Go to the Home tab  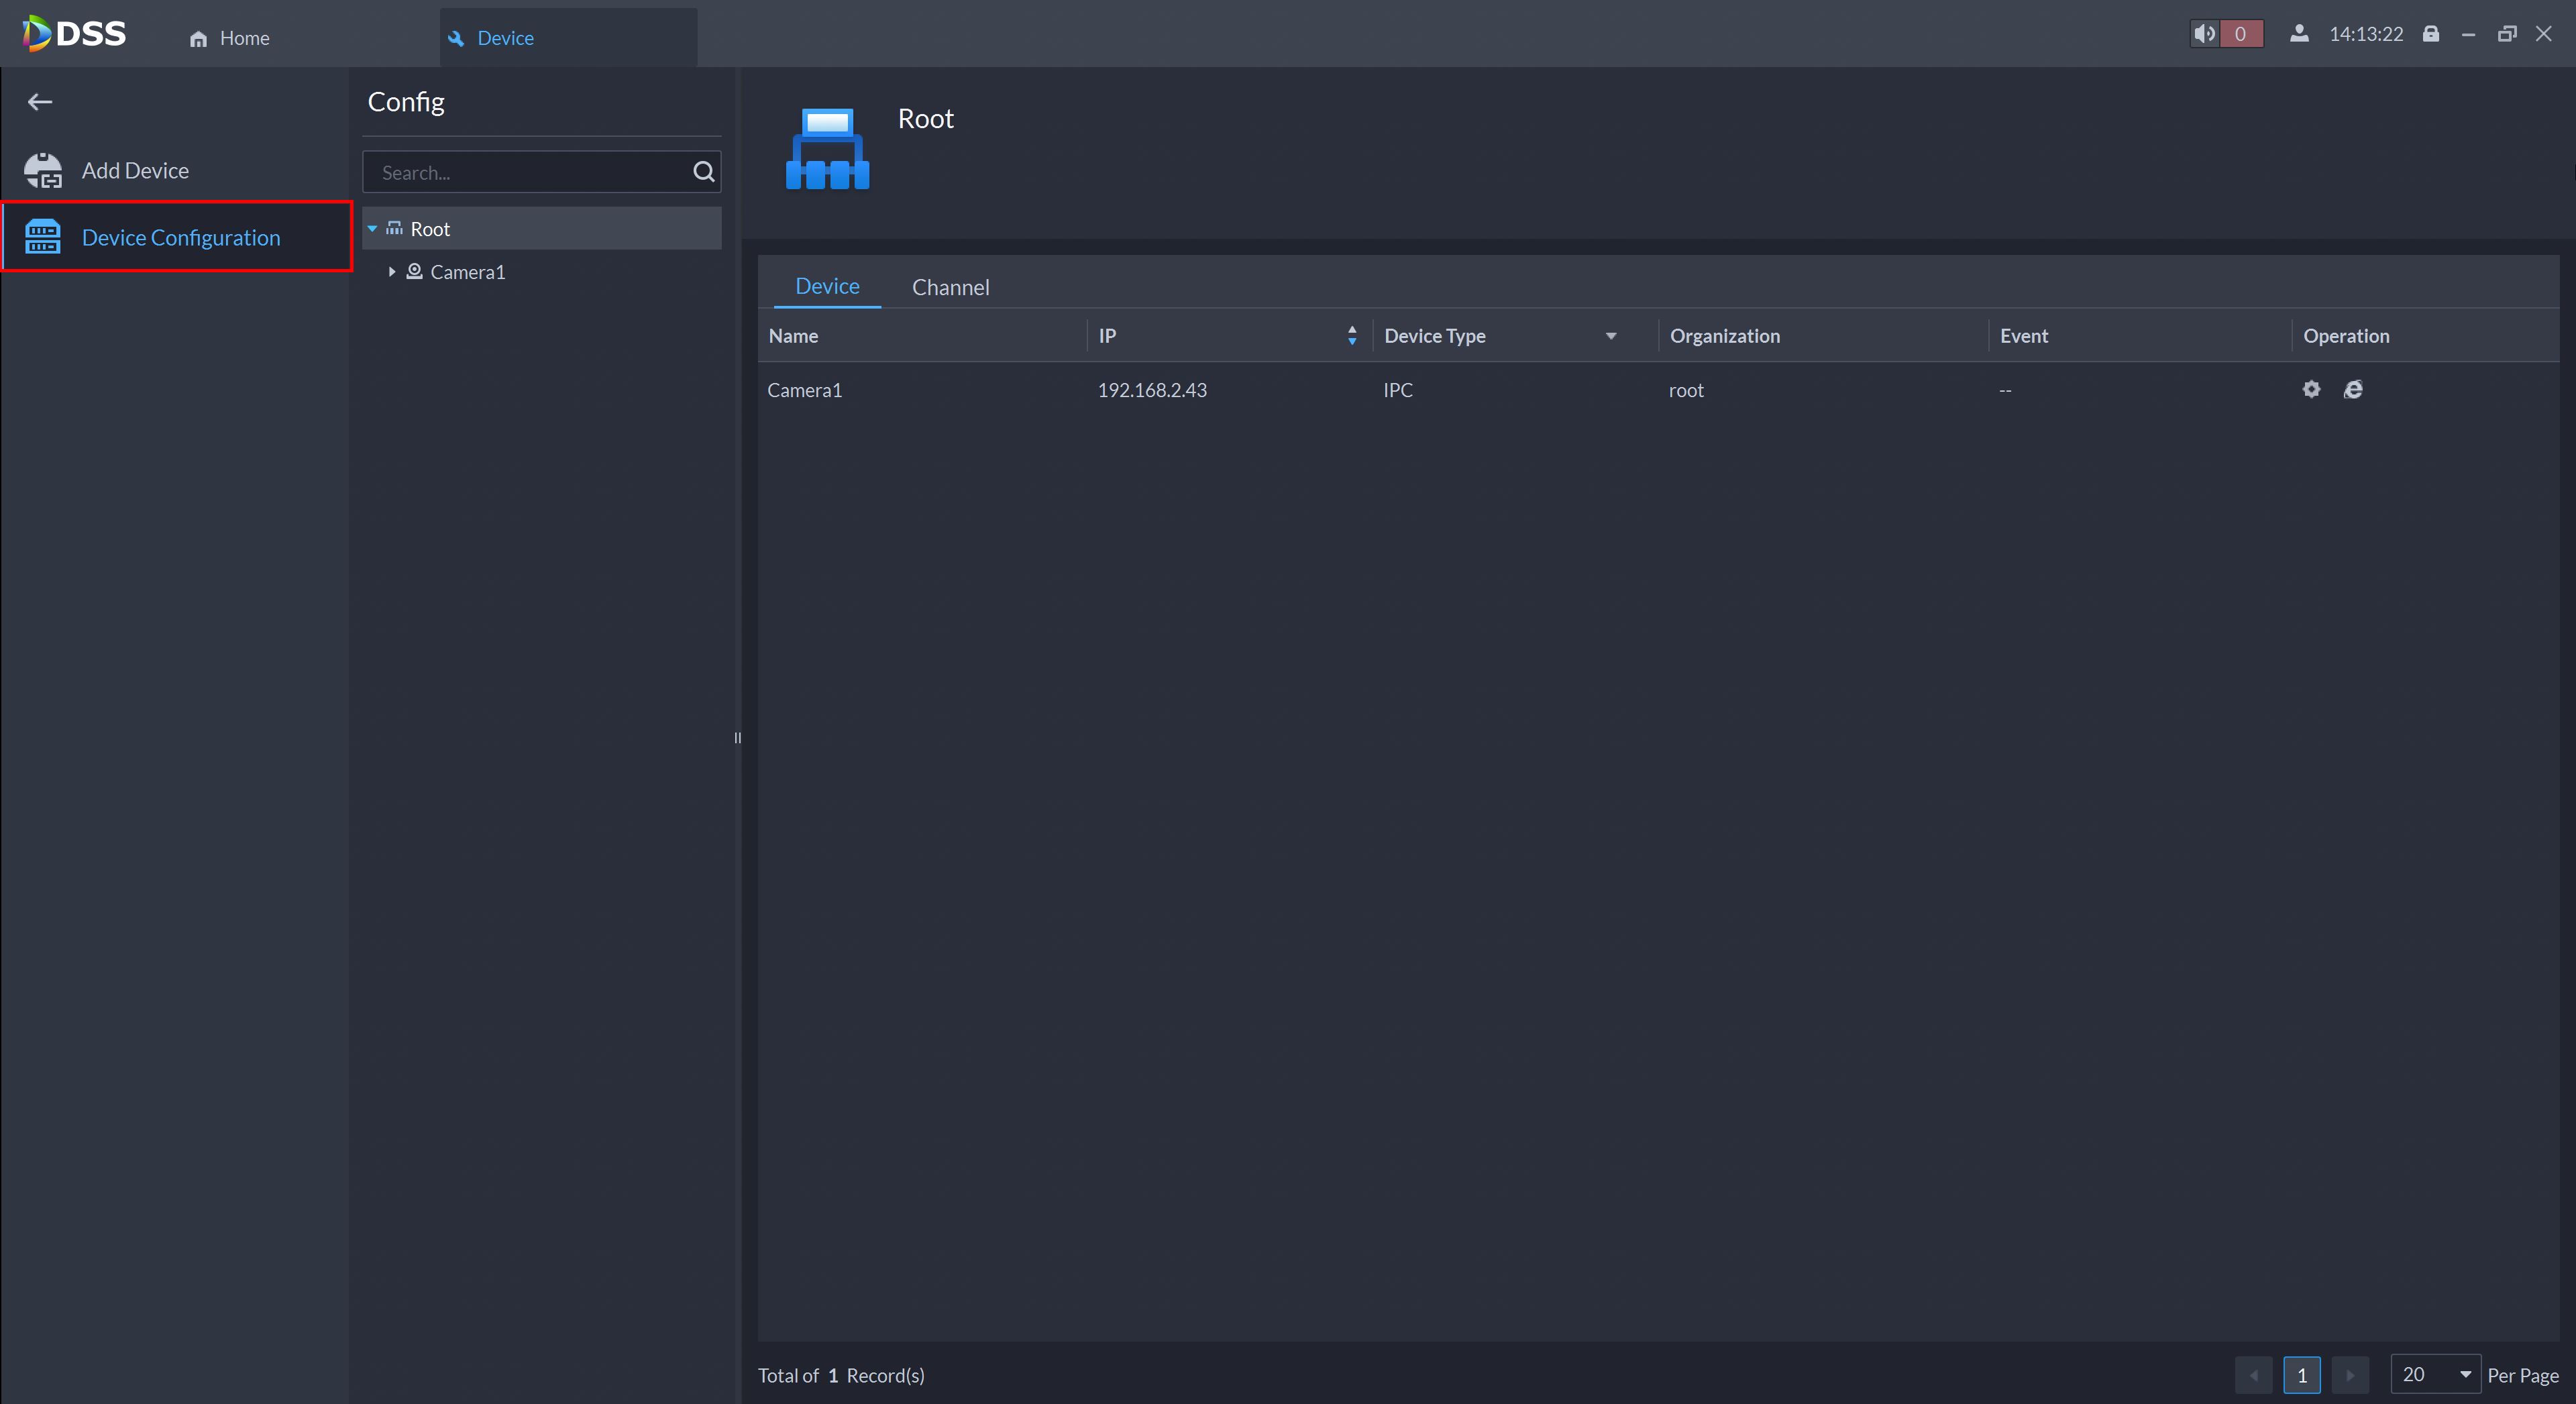pos(230,38)
